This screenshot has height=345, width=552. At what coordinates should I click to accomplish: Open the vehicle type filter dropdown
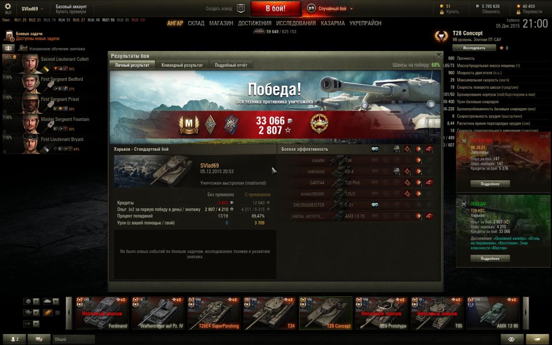coord(51,301)
